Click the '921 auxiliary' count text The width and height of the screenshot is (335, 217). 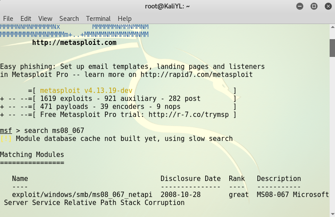pyautogui.click(x=130, y=99)
